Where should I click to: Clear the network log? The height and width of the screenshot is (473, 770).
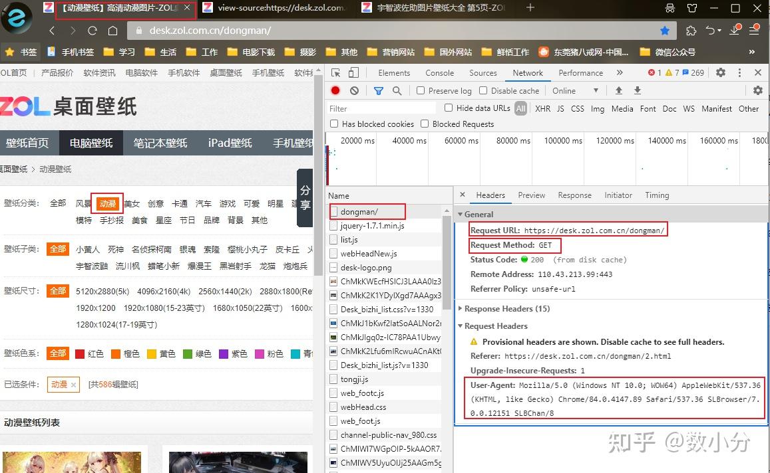pos(355,90)
